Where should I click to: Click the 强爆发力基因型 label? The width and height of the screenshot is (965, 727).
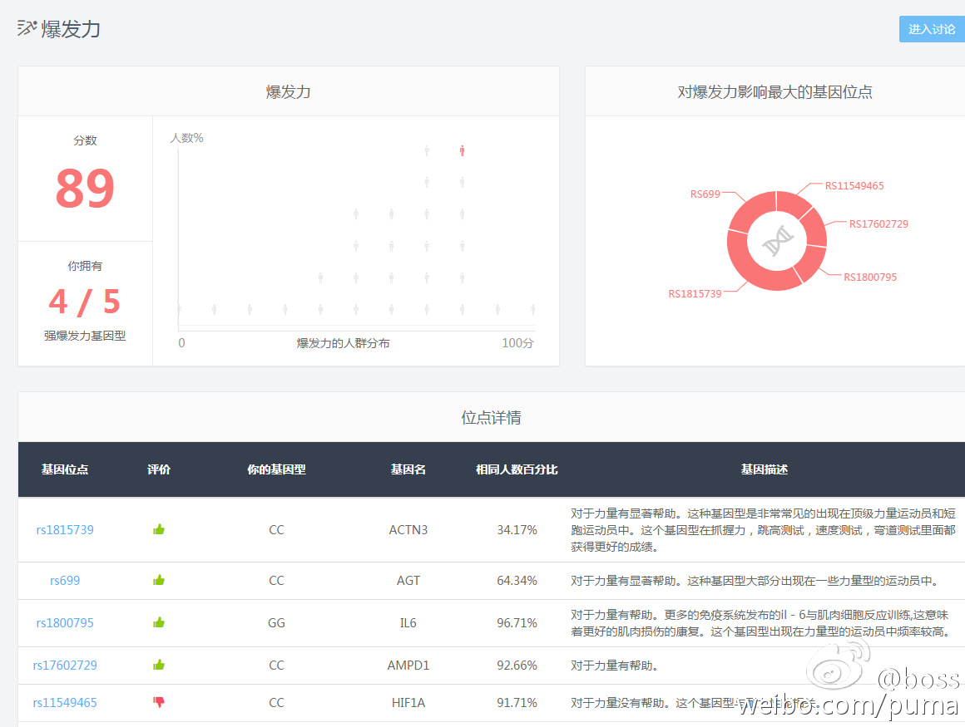pyautogui.click(x=85, y=336)
